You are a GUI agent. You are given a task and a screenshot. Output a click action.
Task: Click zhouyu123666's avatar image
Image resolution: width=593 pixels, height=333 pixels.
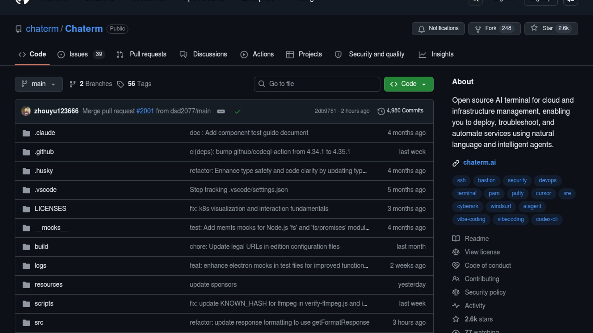[26, 111]
